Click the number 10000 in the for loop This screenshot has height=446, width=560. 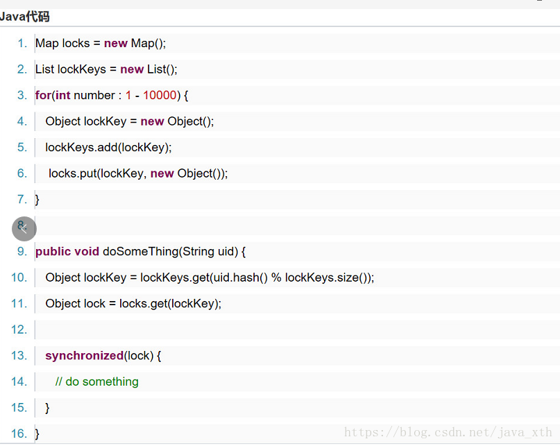[160, 95]
